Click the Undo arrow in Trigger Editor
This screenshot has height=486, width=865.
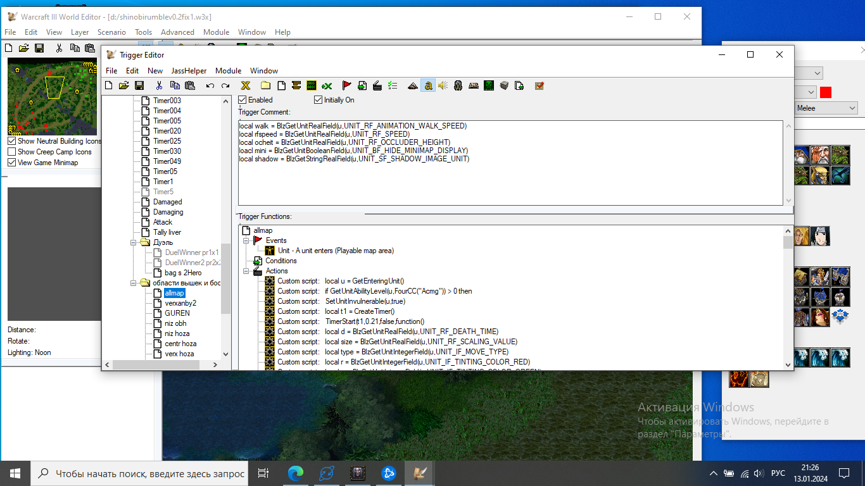[x=210, y=86]
